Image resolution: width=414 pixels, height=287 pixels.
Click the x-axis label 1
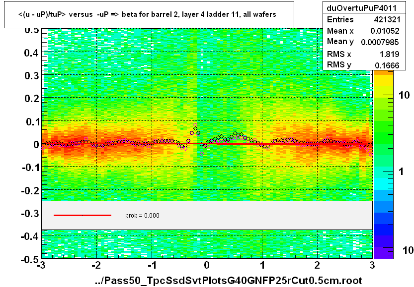tap(262, 265)
